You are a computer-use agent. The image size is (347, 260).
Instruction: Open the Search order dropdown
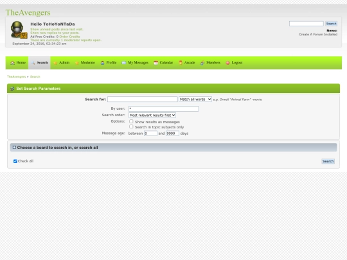click(x=152, y=115)
